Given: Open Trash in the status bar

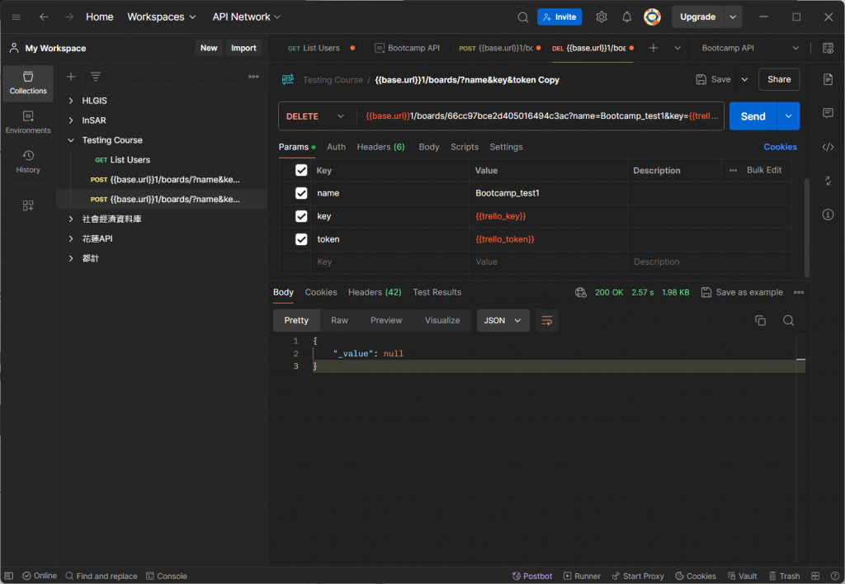Looking at the screenshot, I should (784, 576).
